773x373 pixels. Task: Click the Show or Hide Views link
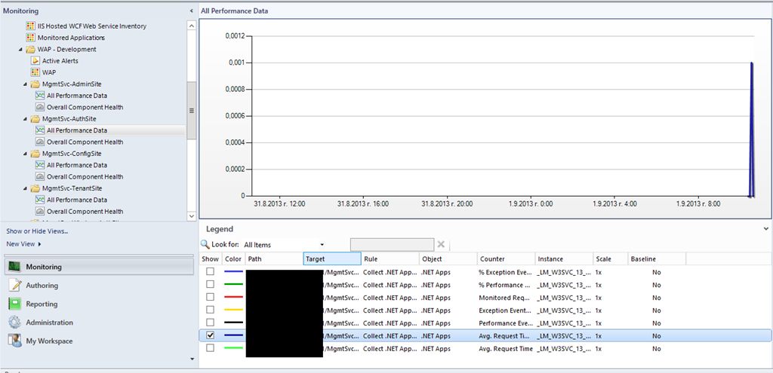pyautogui.click(x=37, y=231)
